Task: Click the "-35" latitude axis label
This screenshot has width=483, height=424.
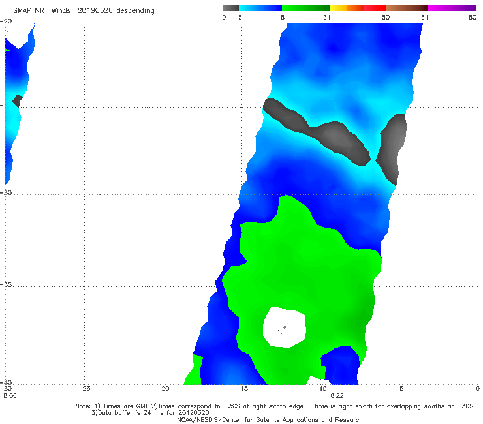Action: coord(6,284)
